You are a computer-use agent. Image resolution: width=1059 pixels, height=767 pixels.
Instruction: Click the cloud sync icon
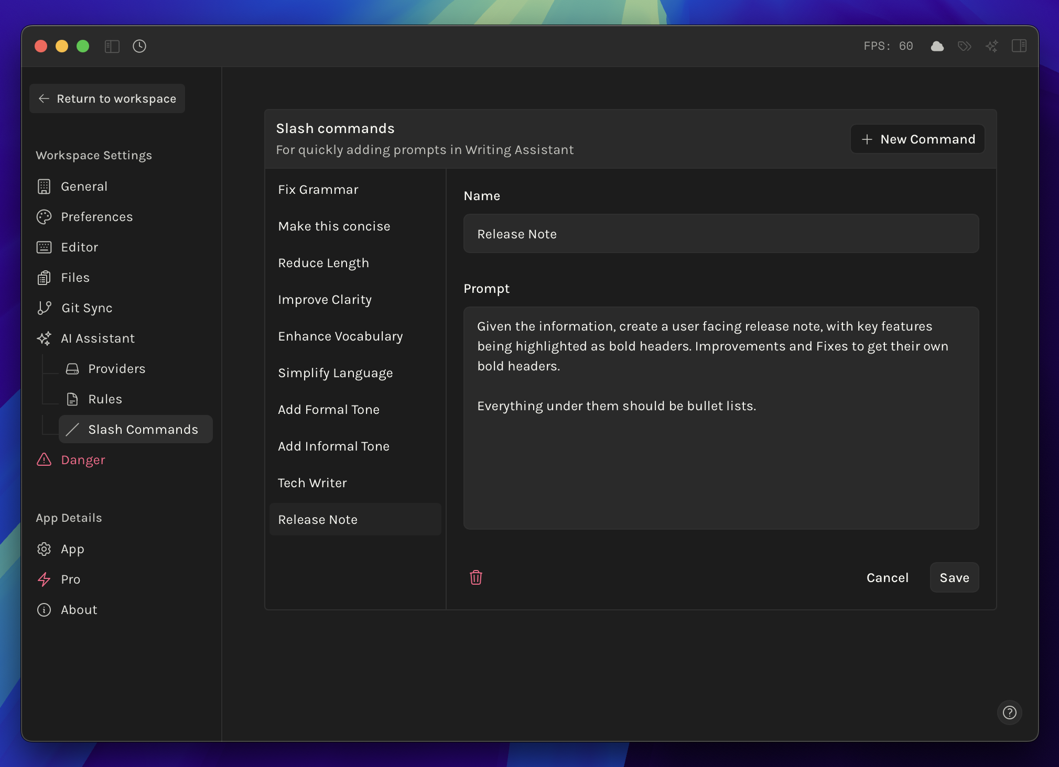click(937, 46)
